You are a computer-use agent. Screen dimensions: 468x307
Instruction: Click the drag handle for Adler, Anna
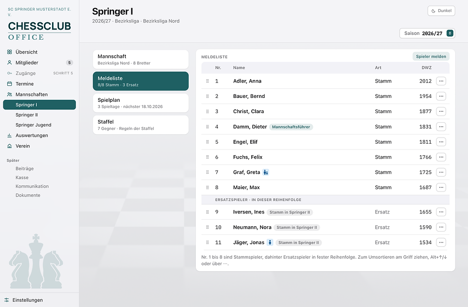(207, 81)
